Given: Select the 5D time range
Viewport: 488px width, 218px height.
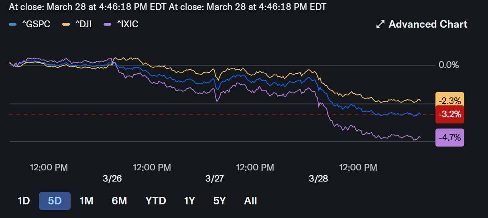Looking at the screenshot, I should tap(55, 201).
